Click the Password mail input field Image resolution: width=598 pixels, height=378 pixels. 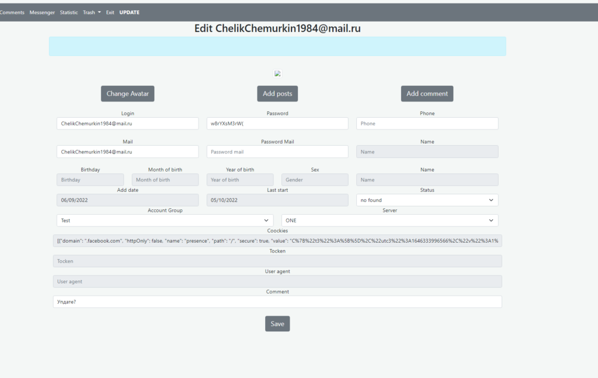(x=277, y=152)
